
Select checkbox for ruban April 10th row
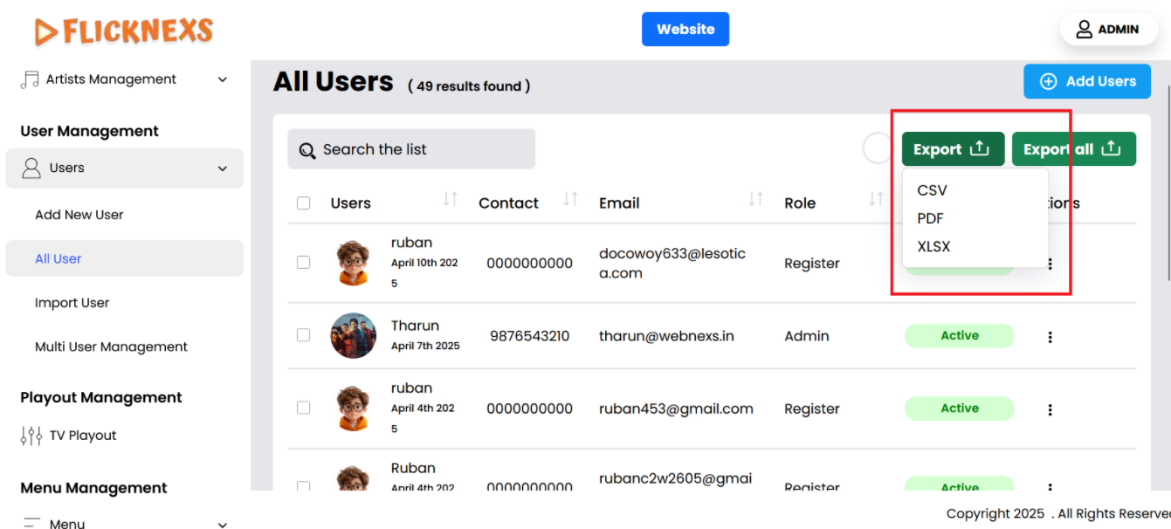(304, 262)
